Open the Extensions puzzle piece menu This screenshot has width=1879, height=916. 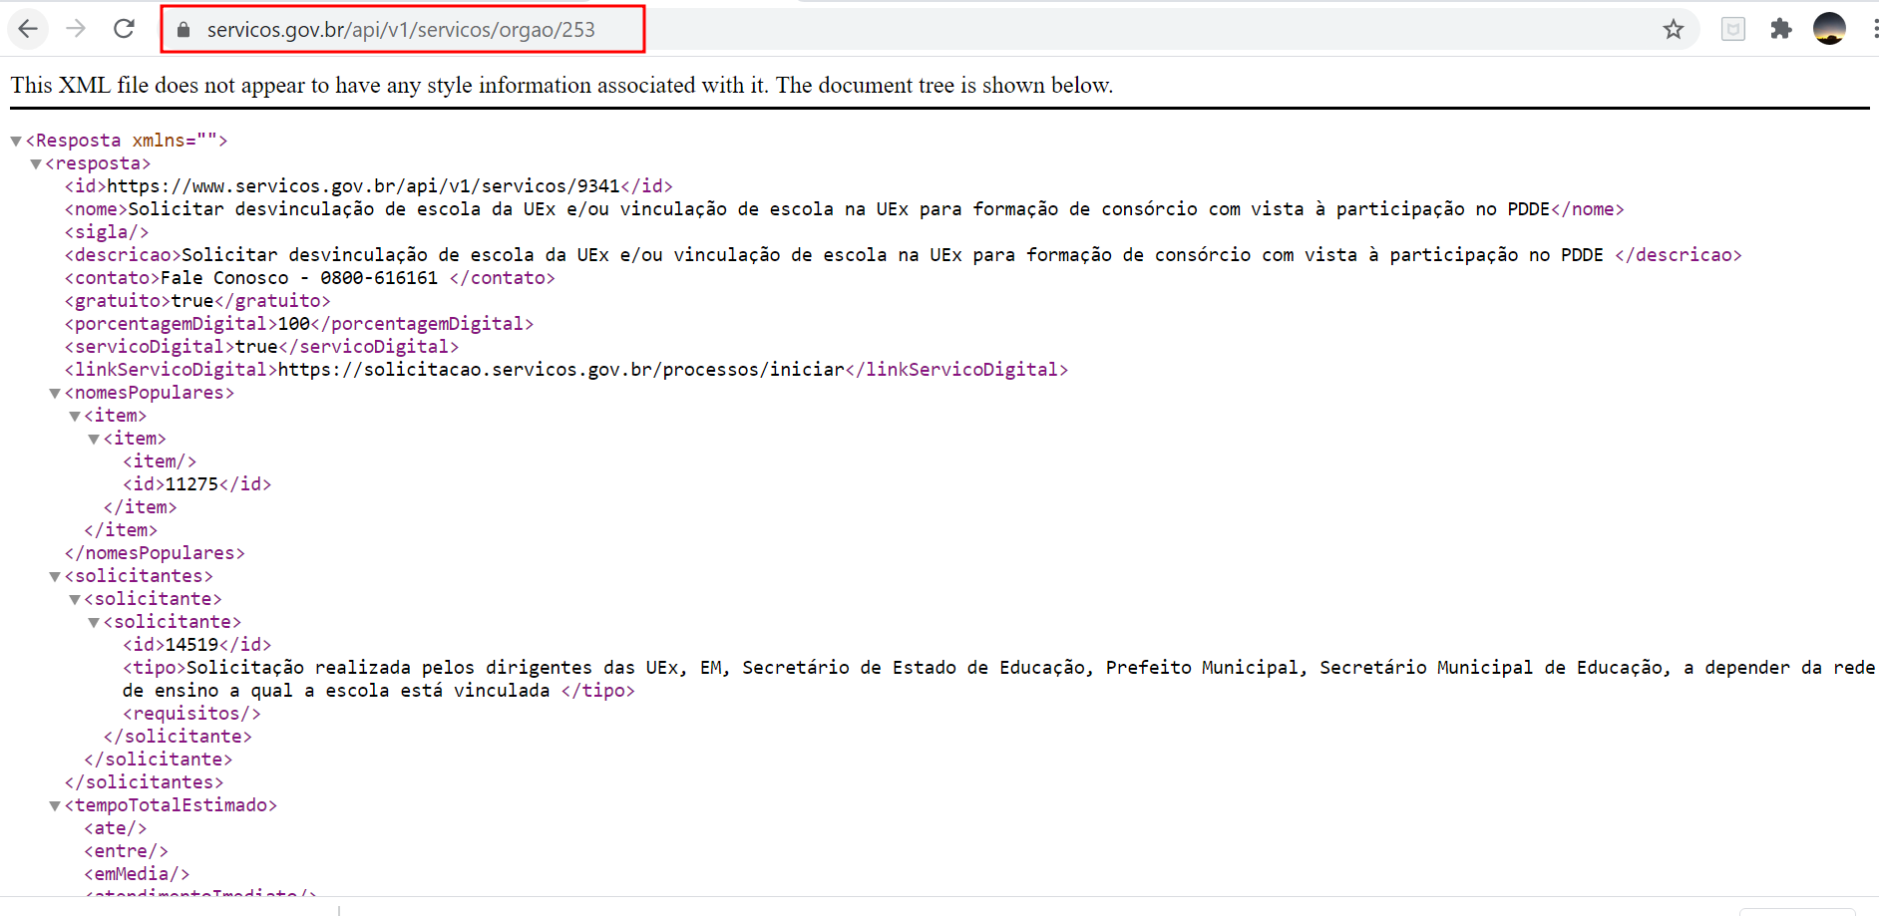coord(1780,29)
